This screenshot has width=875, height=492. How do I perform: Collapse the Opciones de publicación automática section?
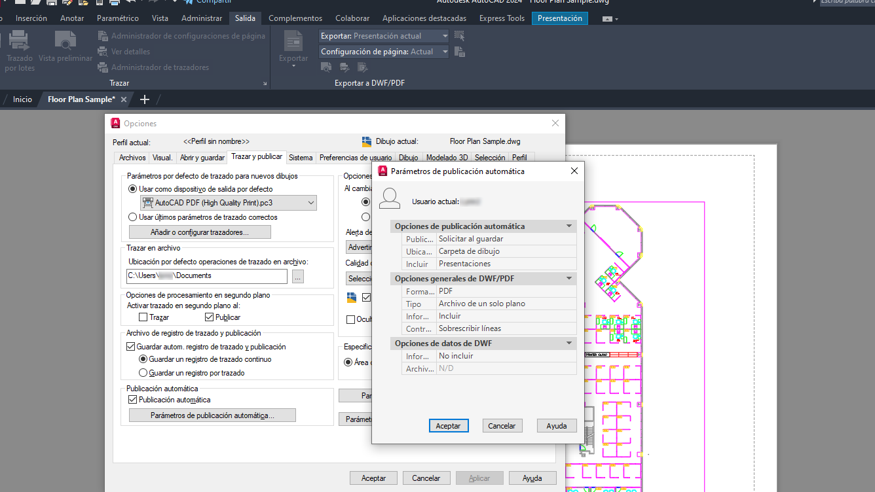569,226
